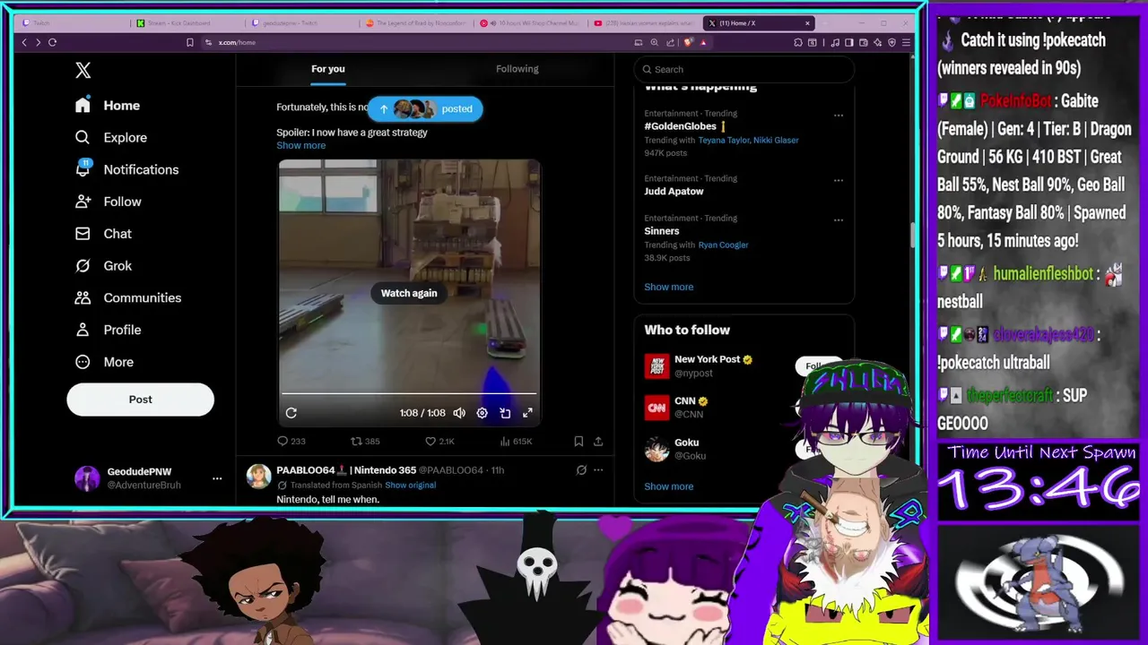Open the browser hamburger menu
The image size is (1148, 645).
click(906, 42)
